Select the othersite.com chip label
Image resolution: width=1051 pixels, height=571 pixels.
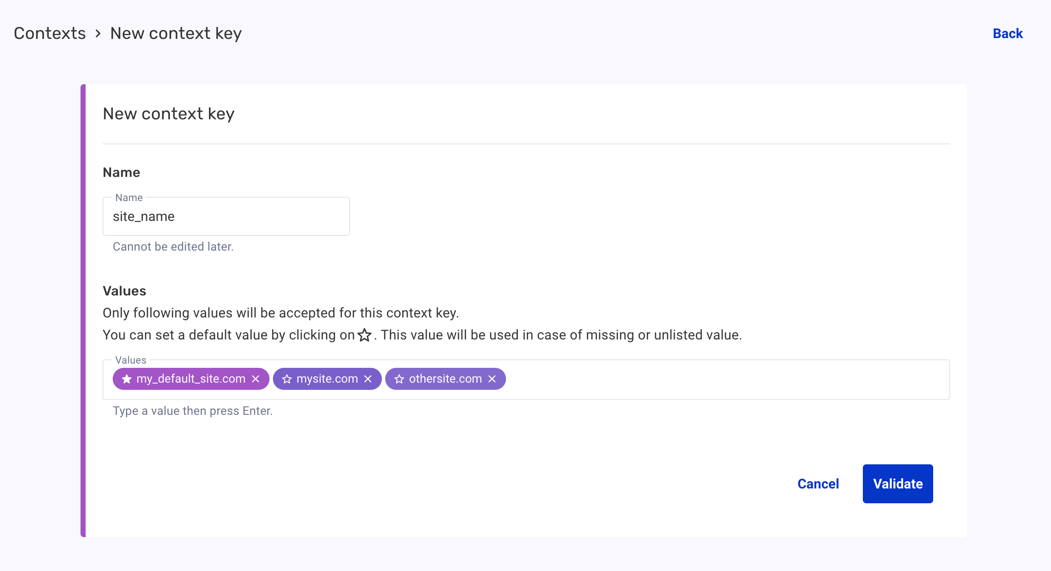pos(445,379)
